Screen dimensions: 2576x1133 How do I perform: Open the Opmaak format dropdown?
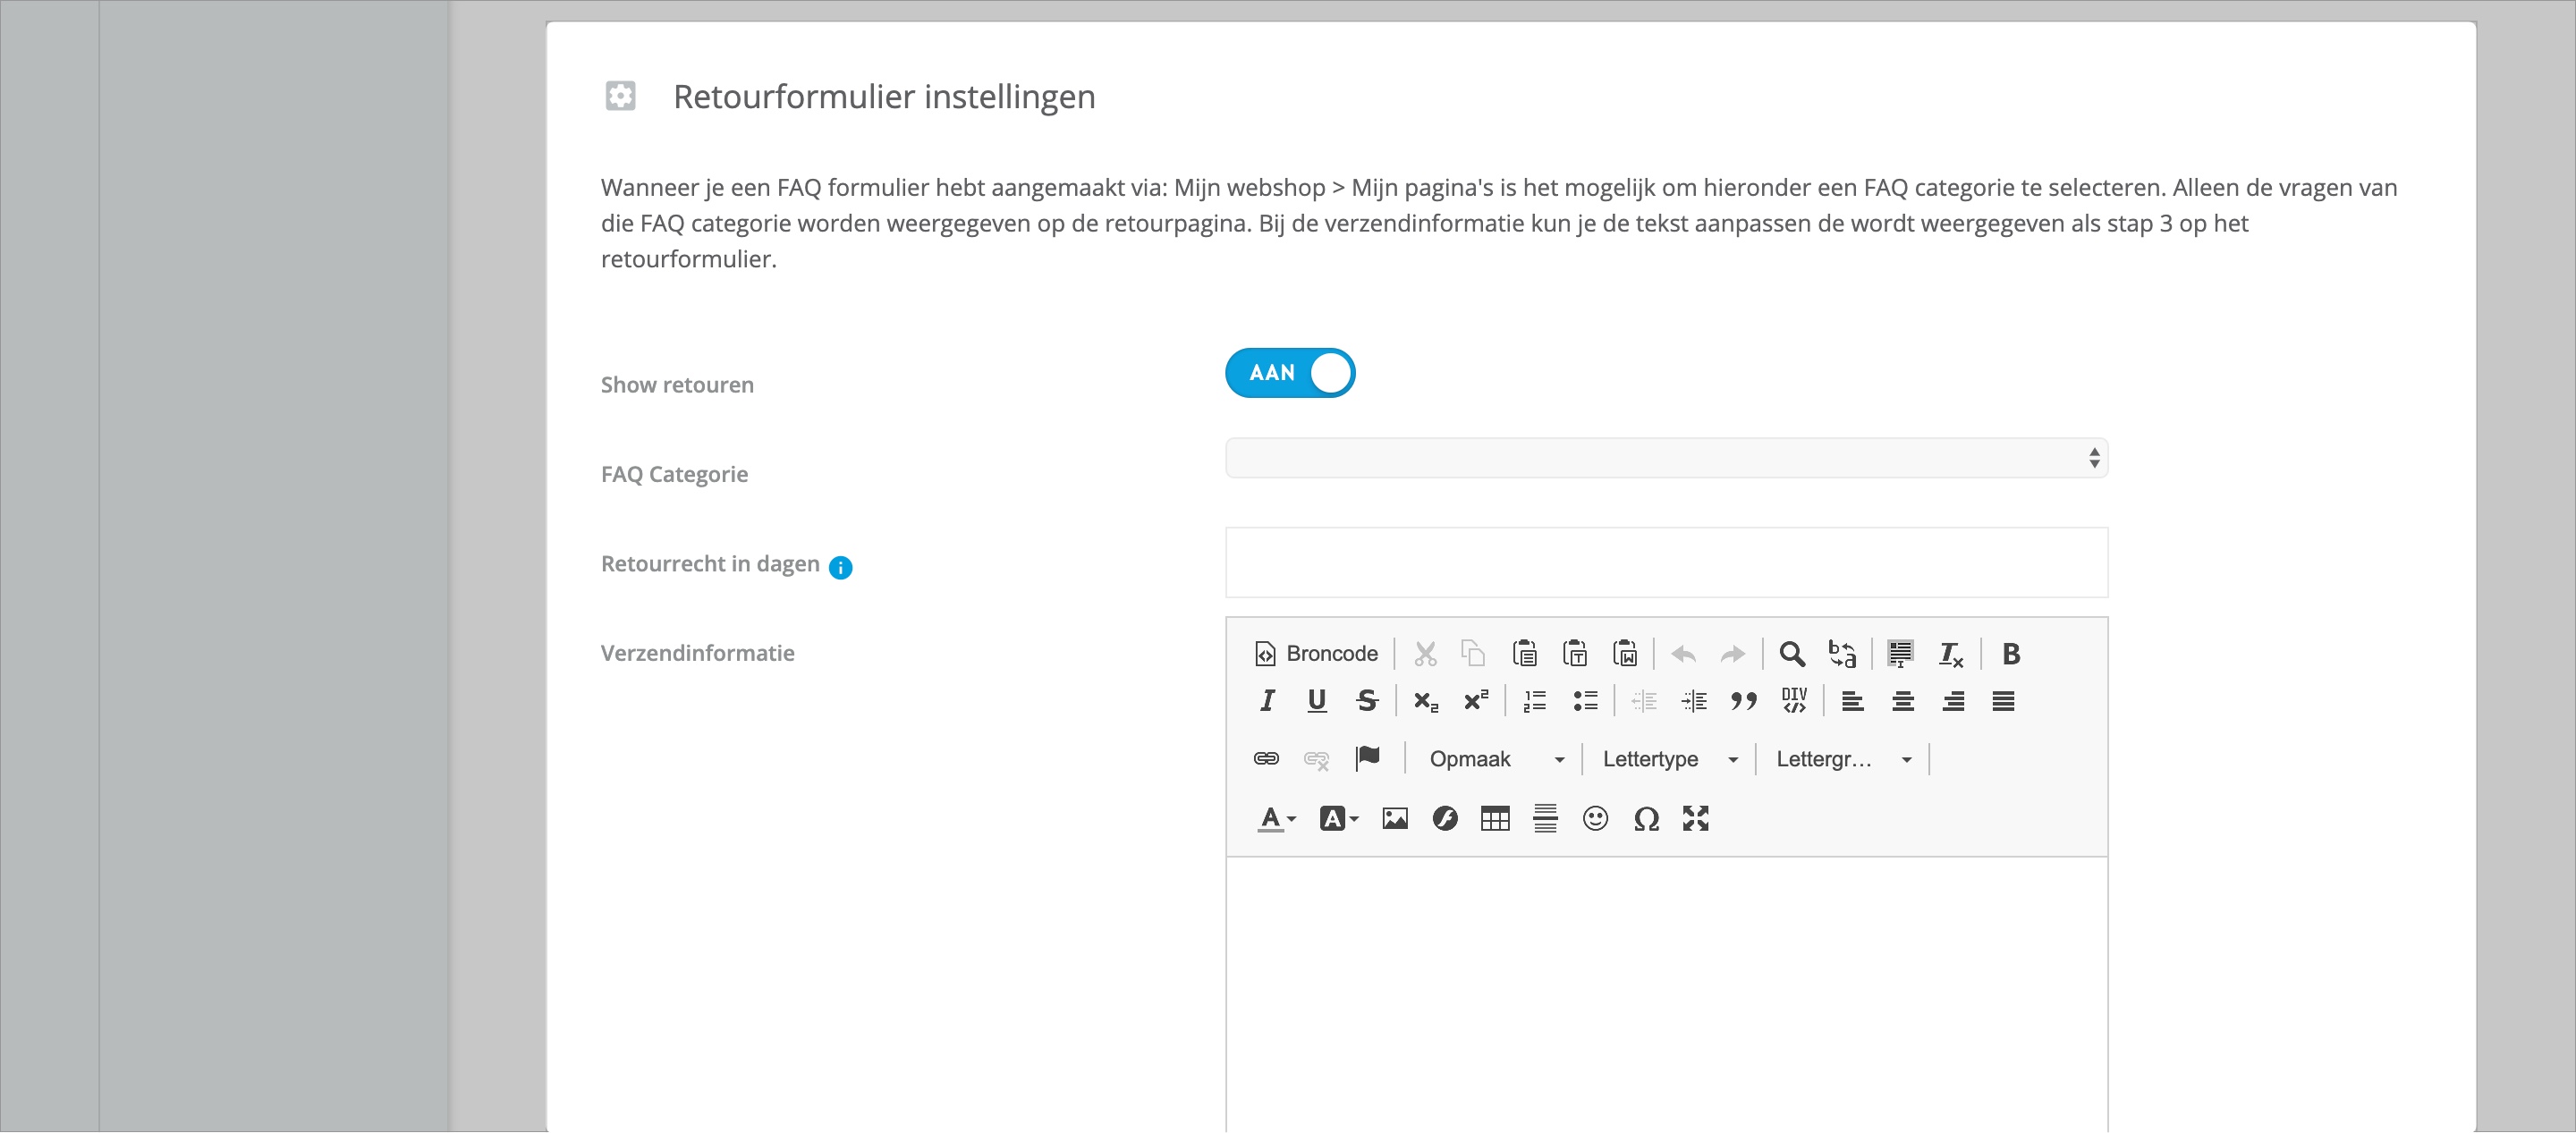click(1496, 759)
